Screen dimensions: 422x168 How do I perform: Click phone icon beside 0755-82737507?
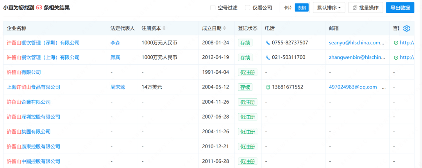pos(268,42)
